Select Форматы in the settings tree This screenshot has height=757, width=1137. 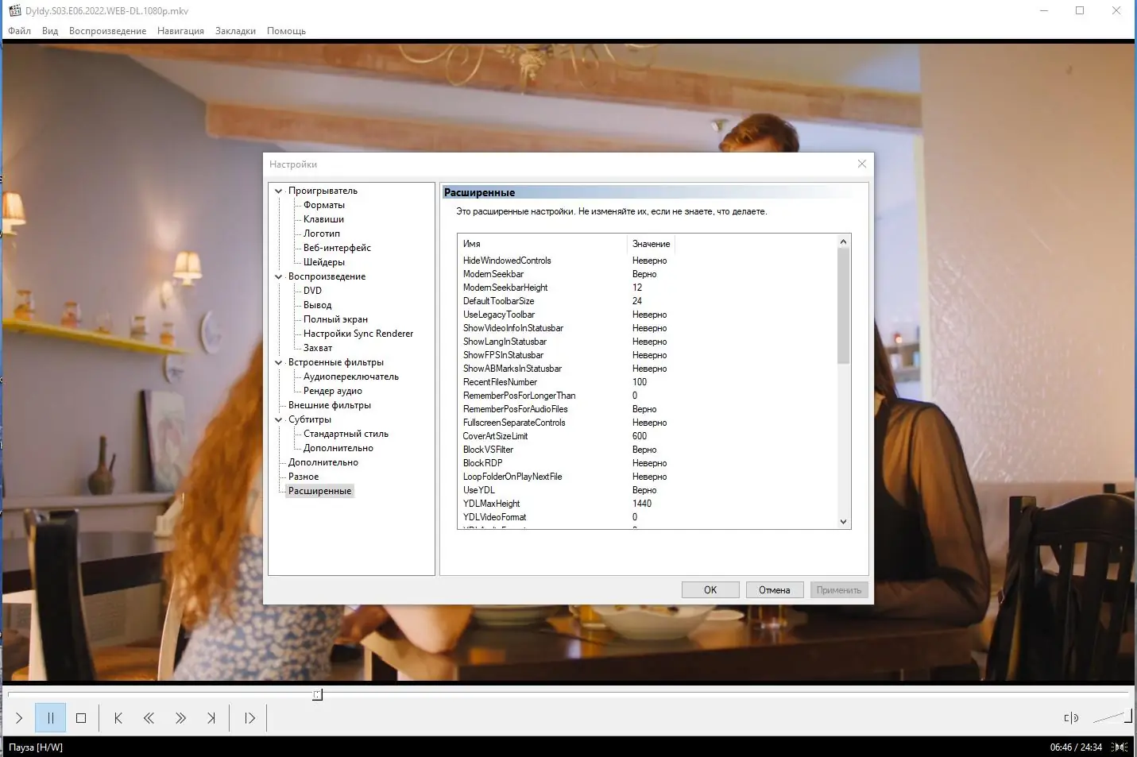coord(324,205)
